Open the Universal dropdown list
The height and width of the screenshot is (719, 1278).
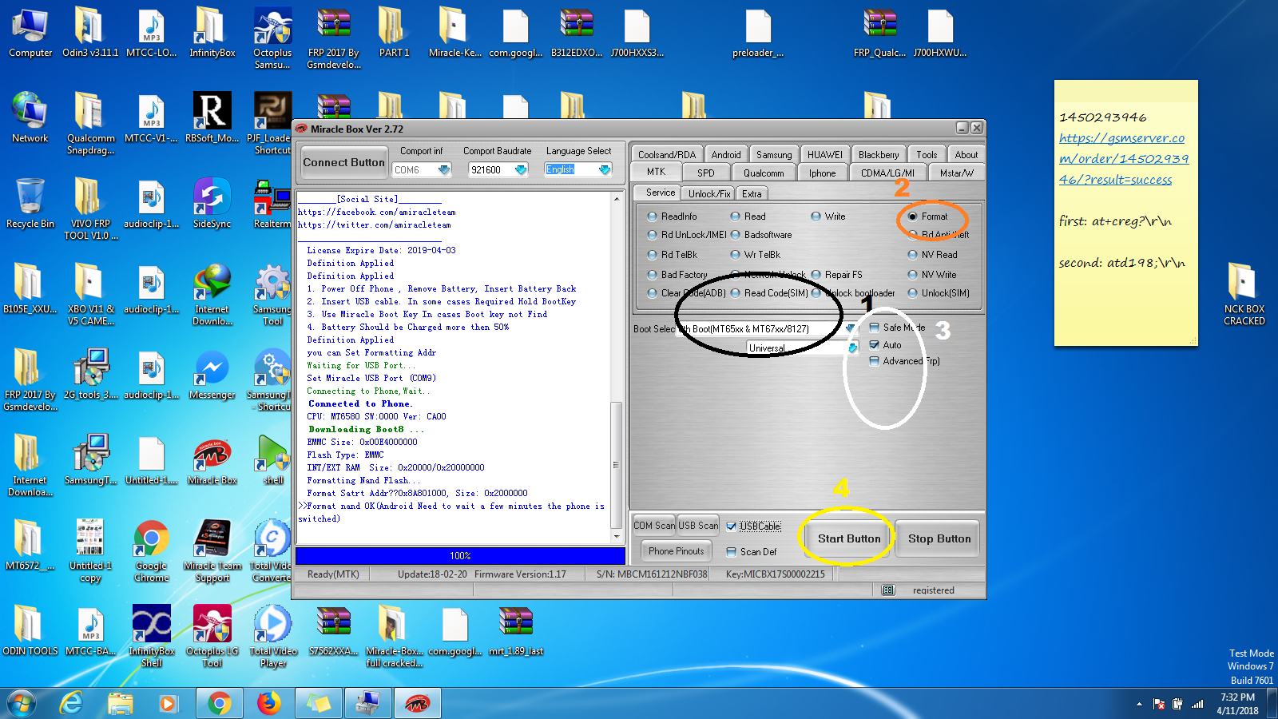[x=852, y=348]
